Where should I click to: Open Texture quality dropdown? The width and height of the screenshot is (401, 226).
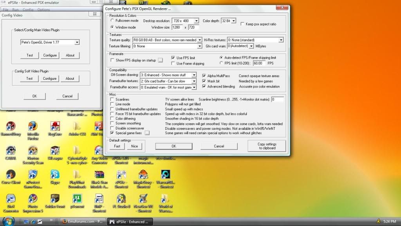[167, 40]
